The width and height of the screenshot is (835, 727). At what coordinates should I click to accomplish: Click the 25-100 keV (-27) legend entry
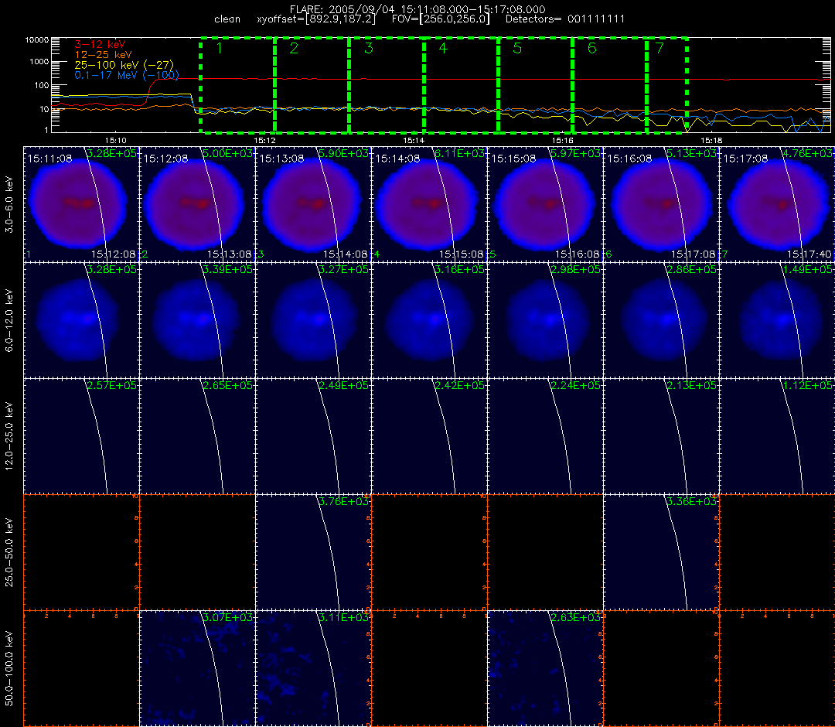124,65
